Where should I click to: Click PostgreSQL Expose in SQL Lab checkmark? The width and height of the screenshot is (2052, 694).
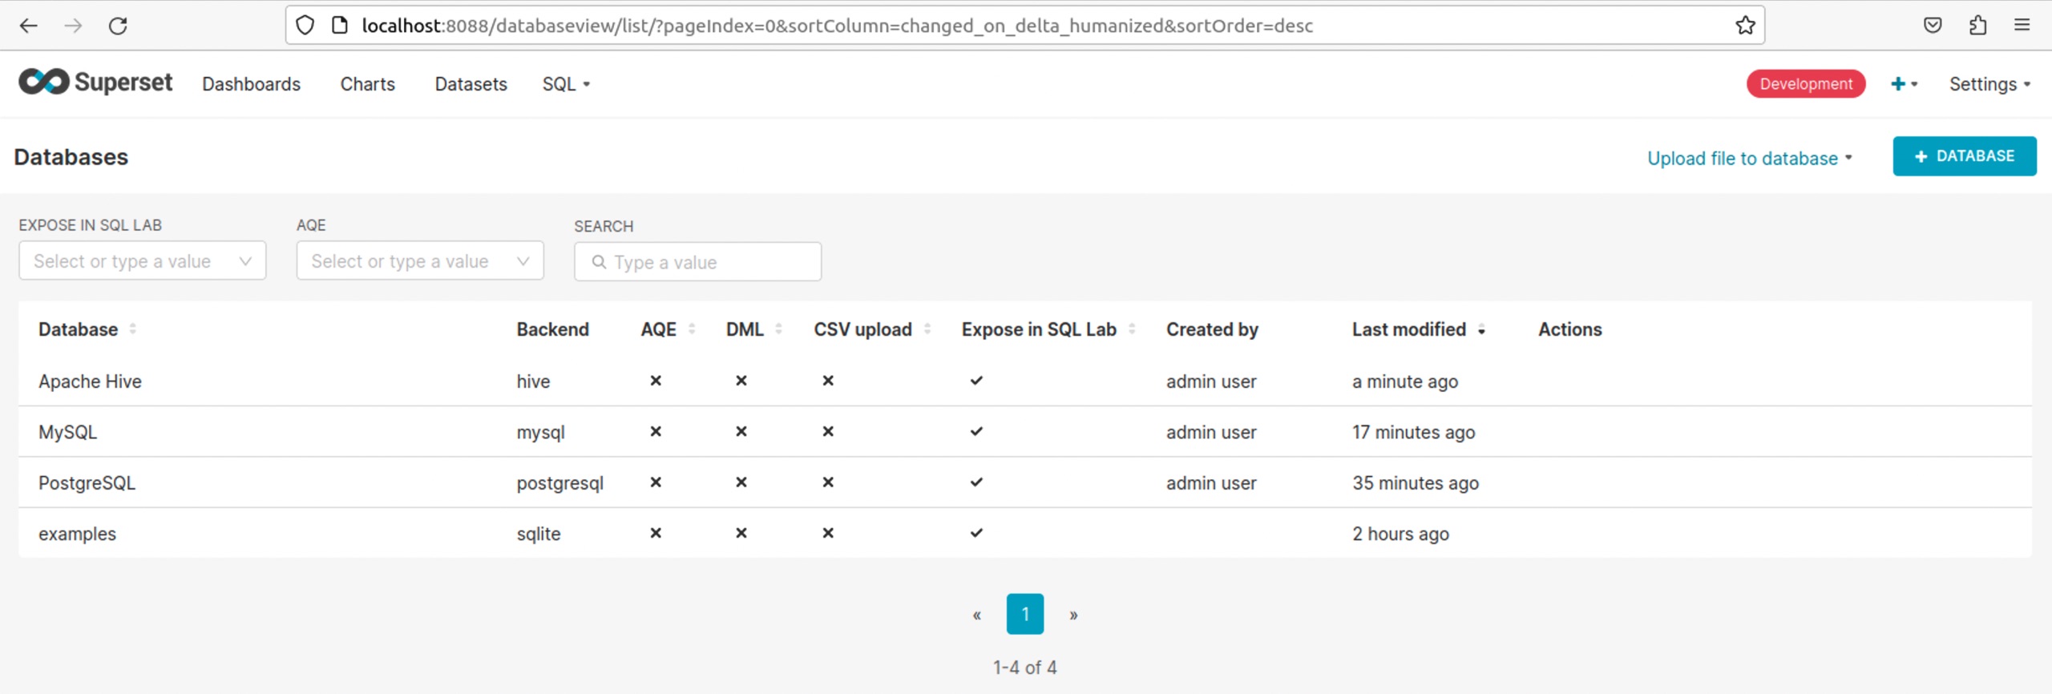click(976, 482)
